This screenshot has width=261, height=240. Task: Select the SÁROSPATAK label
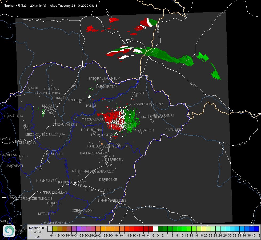[107, 86]
